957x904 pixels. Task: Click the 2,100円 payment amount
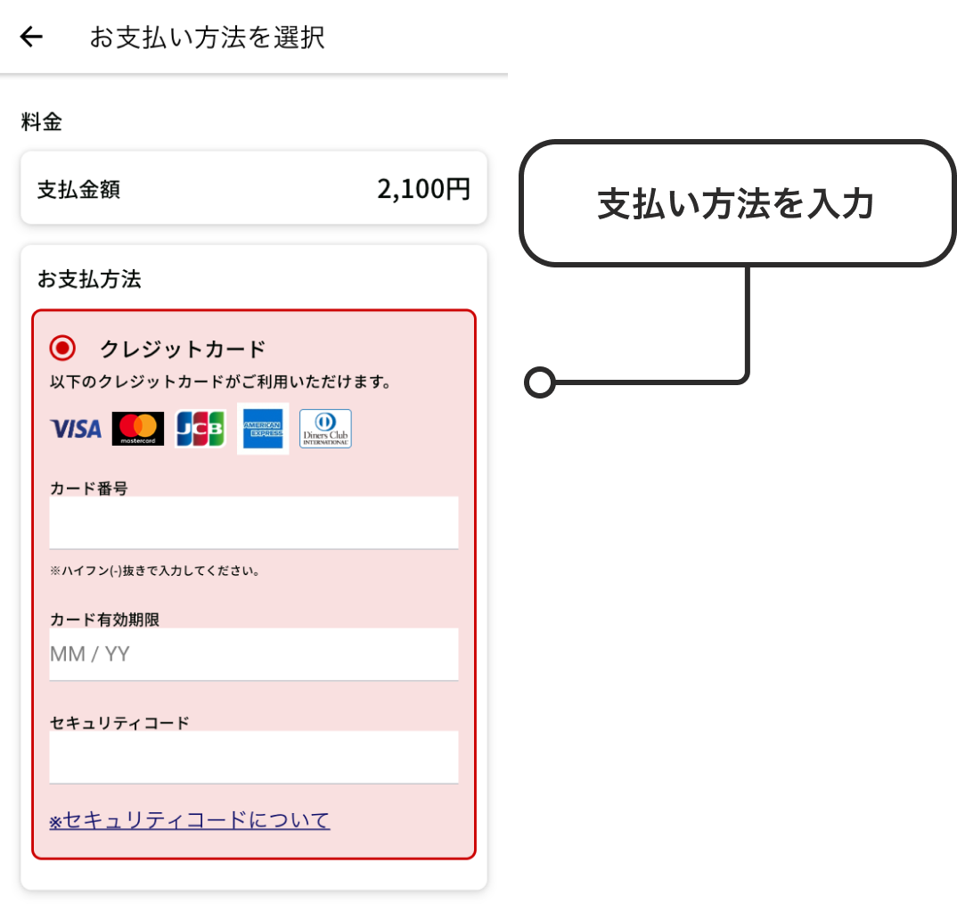pos(423,189)
